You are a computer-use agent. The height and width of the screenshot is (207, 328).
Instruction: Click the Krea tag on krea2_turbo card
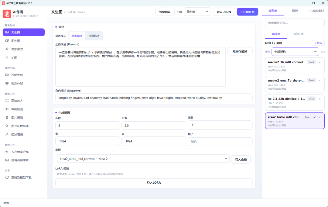point(307,117)
